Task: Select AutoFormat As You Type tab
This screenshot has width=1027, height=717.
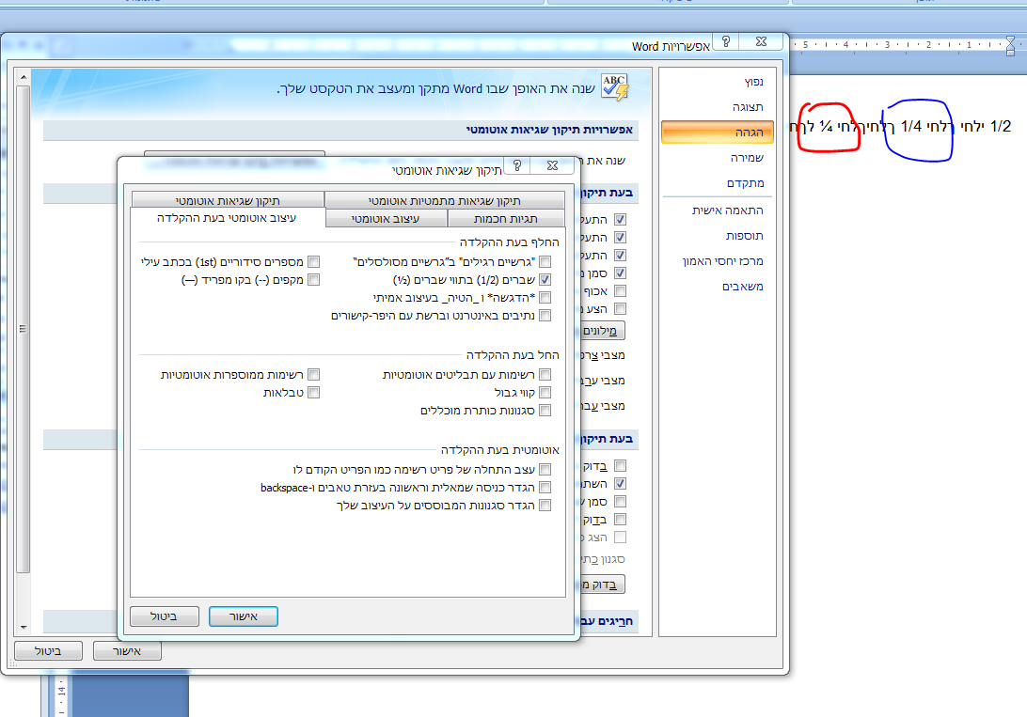Action: click(x=228, y=218)
